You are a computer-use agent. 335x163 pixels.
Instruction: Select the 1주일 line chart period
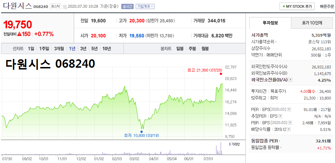point(44,49)
